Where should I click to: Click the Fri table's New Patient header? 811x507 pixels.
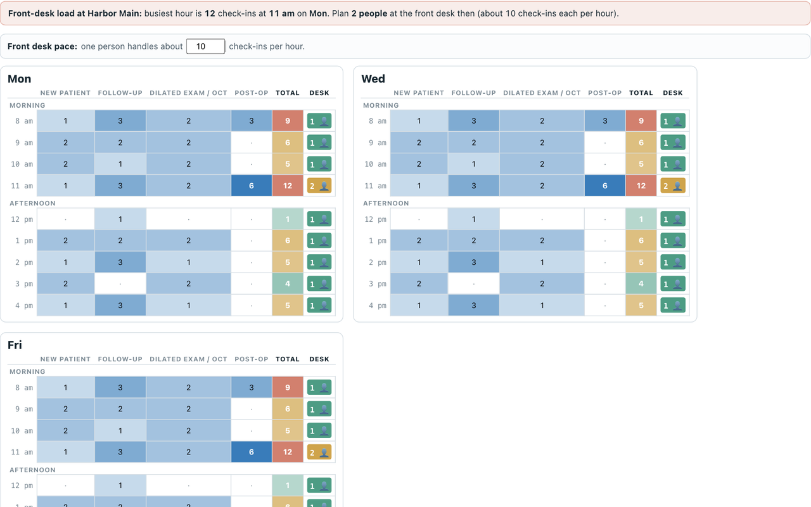coord(66,359)
